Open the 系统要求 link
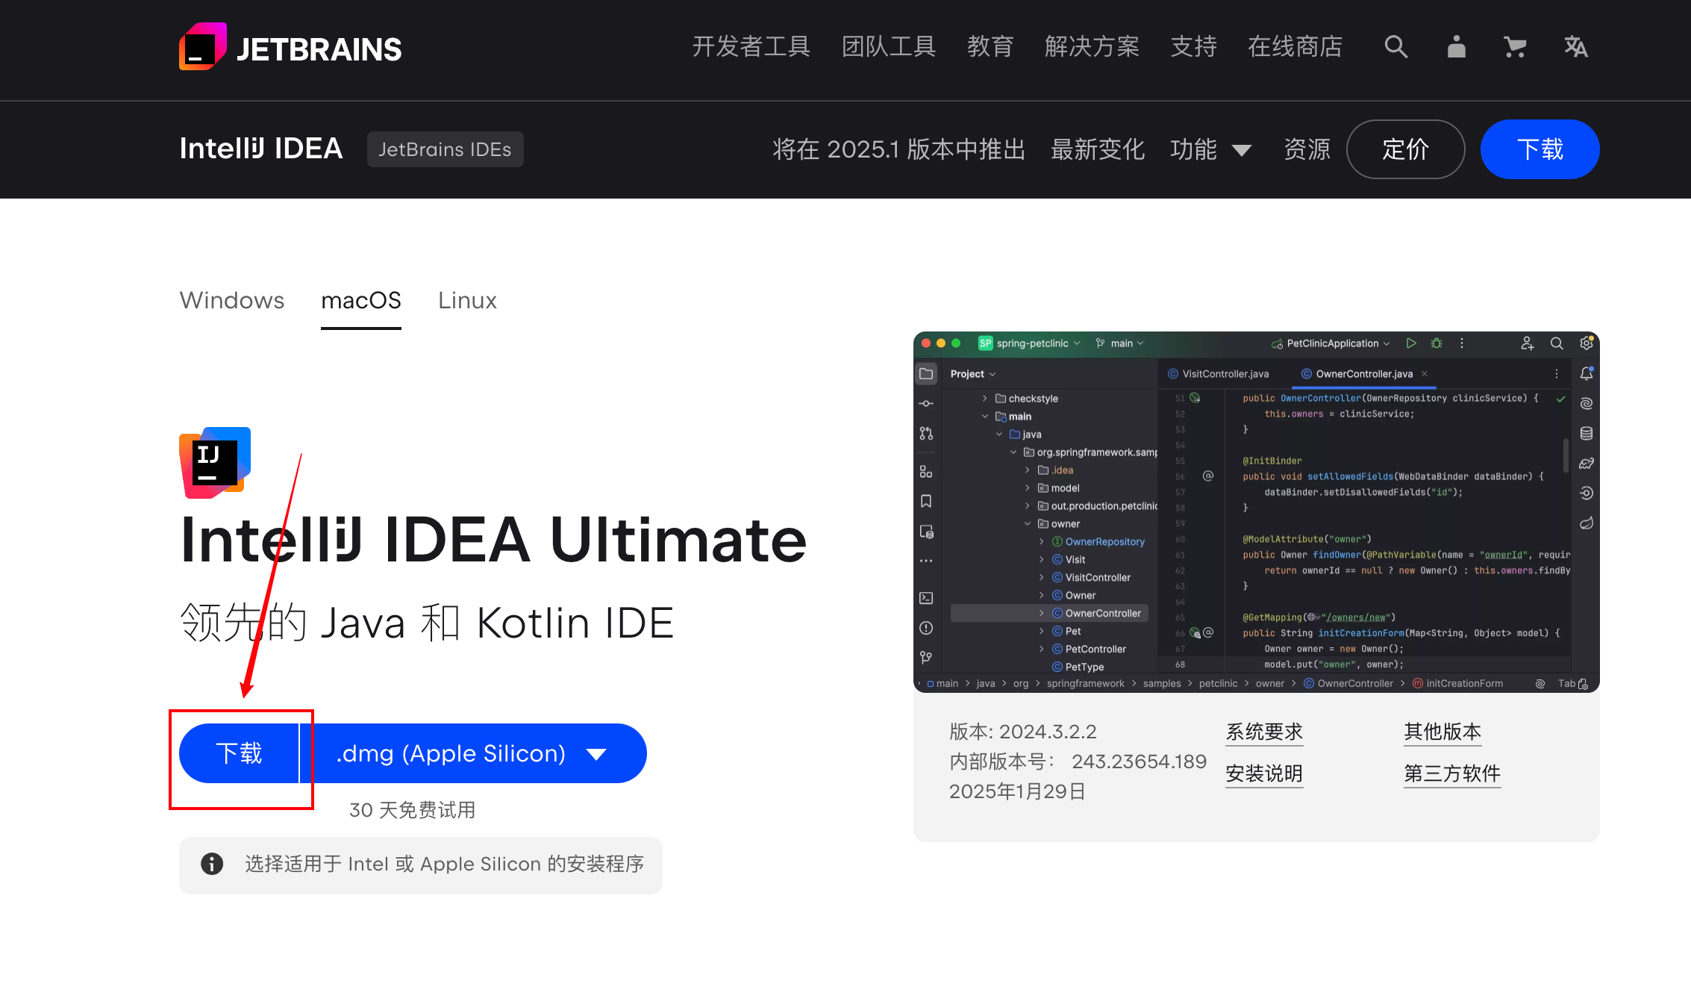 1264,732
